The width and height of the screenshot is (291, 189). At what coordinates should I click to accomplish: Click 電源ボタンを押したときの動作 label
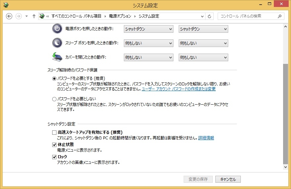pyautogui.click(x=89, y=29)
